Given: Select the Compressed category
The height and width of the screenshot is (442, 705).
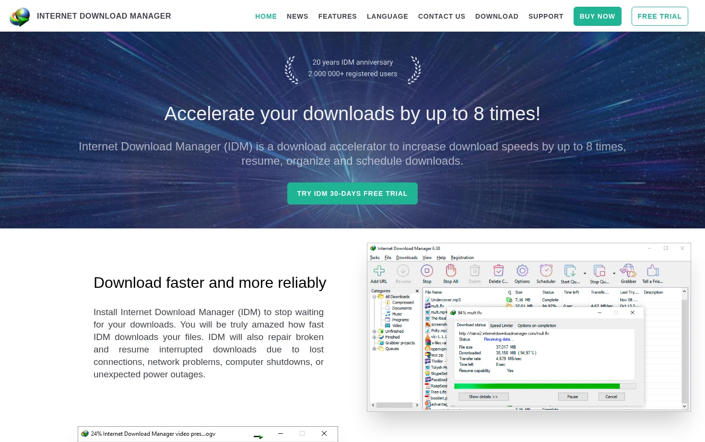Looking at the screenshot, I should coord(399,303).
